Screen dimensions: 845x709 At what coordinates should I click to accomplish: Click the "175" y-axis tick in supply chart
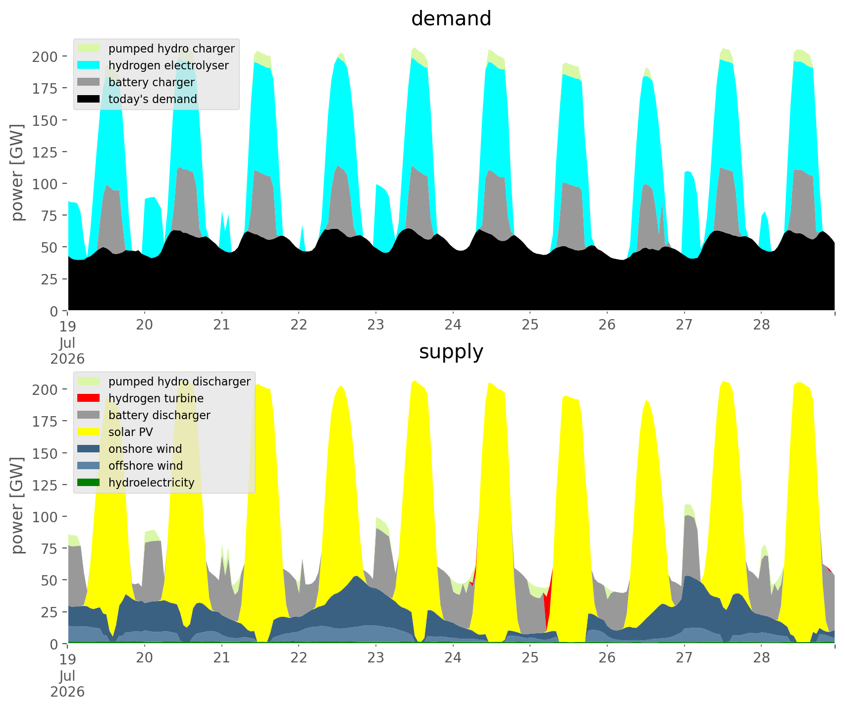click(45, 421)
